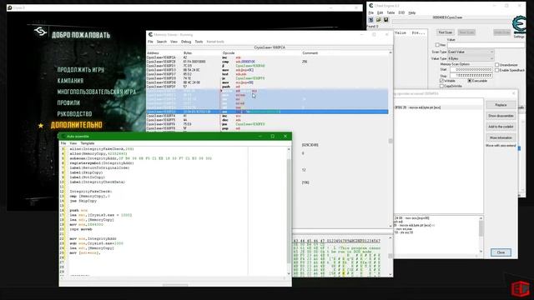This screenshot has width=534, height=300.
Task: Toggle the Writable checkbox
Action: click(x=441, y=81)
